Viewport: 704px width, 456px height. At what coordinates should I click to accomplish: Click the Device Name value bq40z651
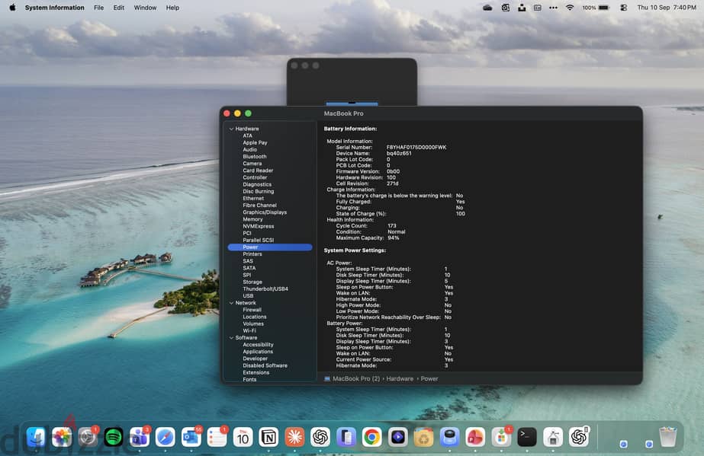[399, 153]
